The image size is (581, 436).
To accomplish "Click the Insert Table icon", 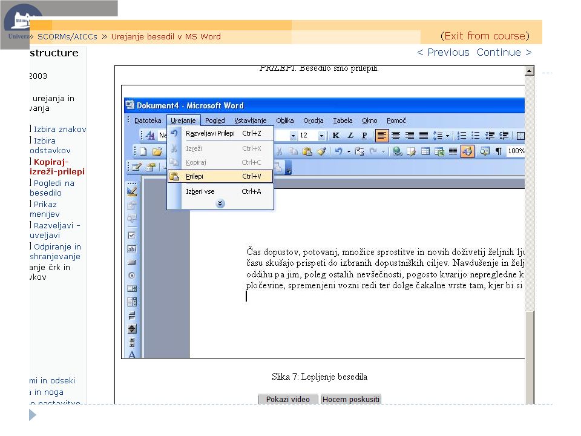I will pyautogui.click(x=425, y=151).
